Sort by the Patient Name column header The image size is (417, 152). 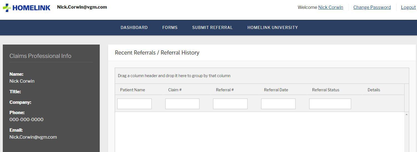tap(133, 90)
